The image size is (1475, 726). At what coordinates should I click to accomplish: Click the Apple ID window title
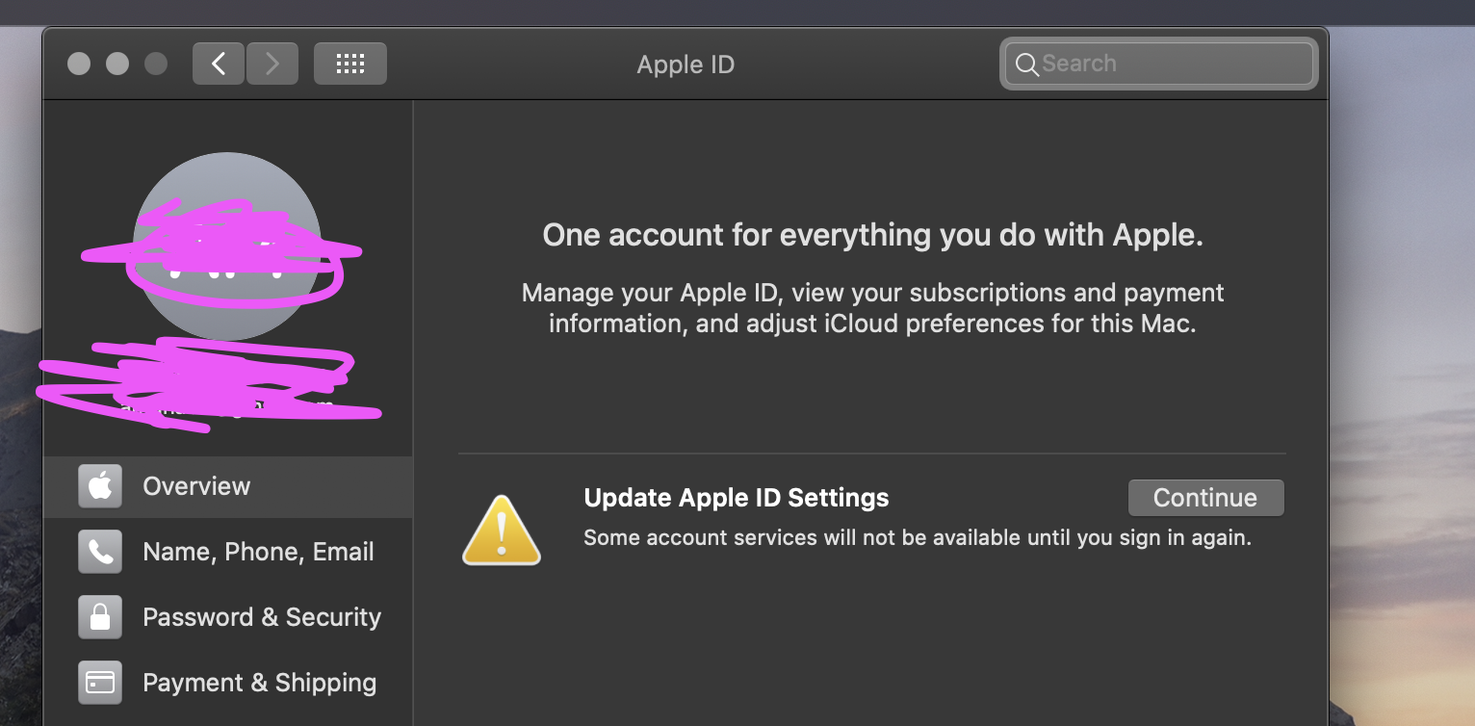pyautogui.click(x=686, y=65)
